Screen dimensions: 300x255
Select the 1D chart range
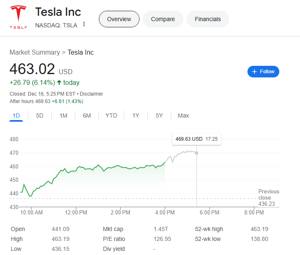pyautogui.click(x=16, y=115)
